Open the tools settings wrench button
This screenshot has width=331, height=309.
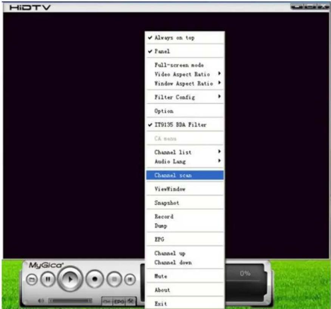click(131, 301)
